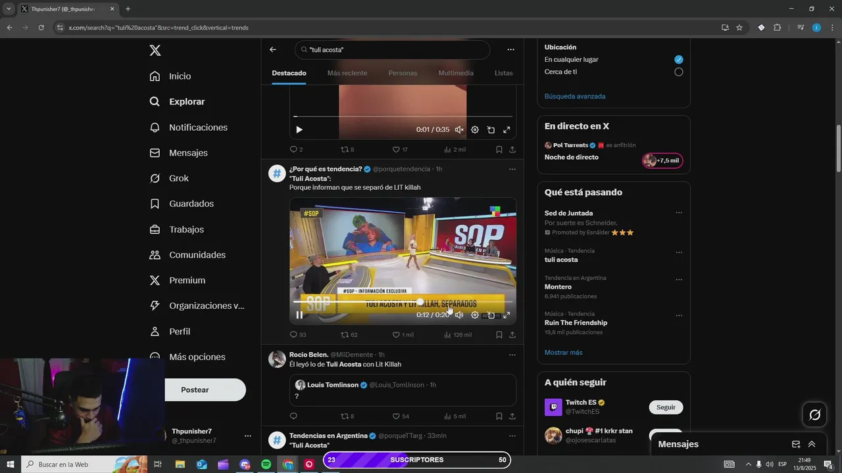The width and height of the screenshot is (842, 473).
Task: Open the quoted Louis Tomlinson post
Action: 403,390
